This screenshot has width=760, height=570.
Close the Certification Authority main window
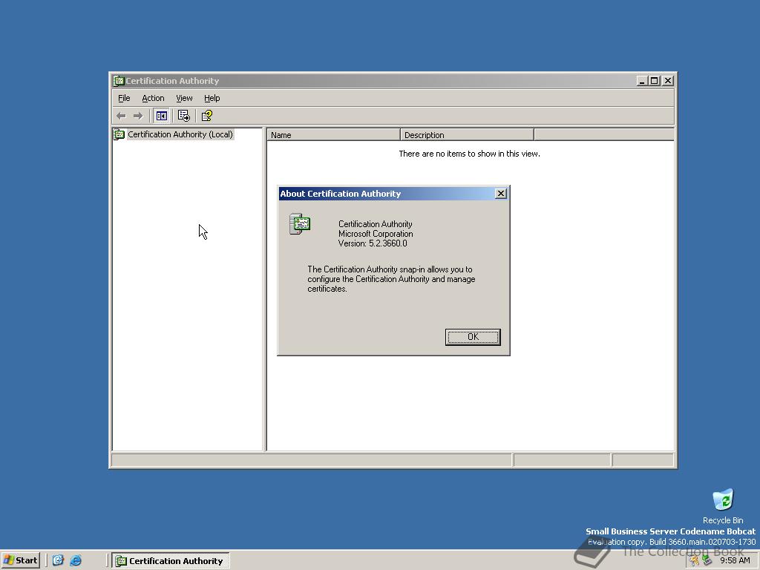[668, 81]
